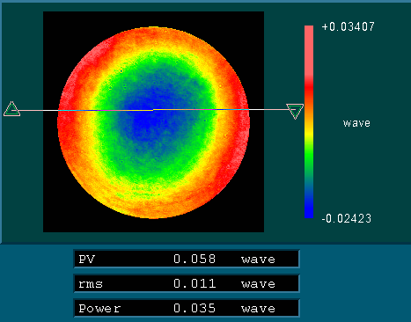Click the PV label in the results box
This screenshot has height=322, width=411.
(x=87, y=260)
